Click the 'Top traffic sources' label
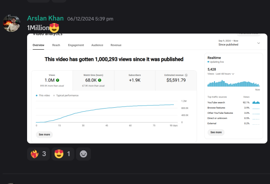Screen dimensions: 270x184 (217, 97)
